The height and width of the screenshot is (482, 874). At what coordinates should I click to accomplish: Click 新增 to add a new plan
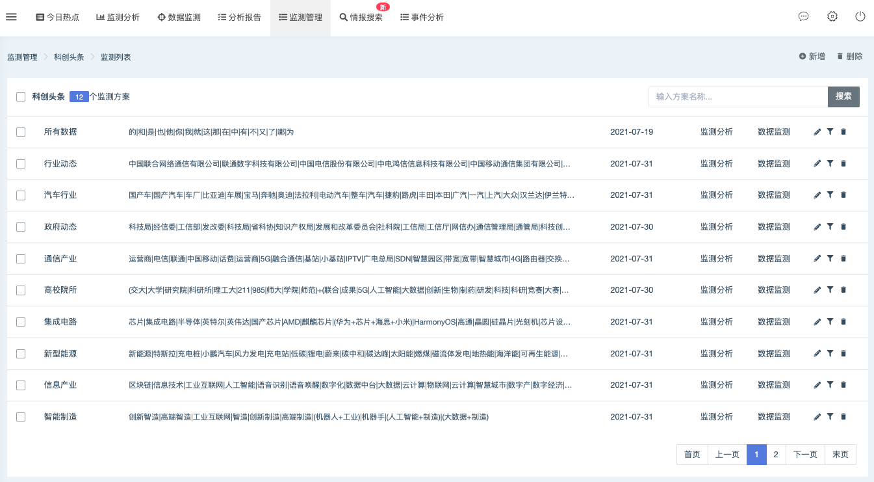coord(812,57)
